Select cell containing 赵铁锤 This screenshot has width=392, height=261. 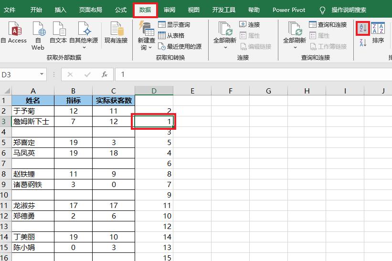(33, 174)
